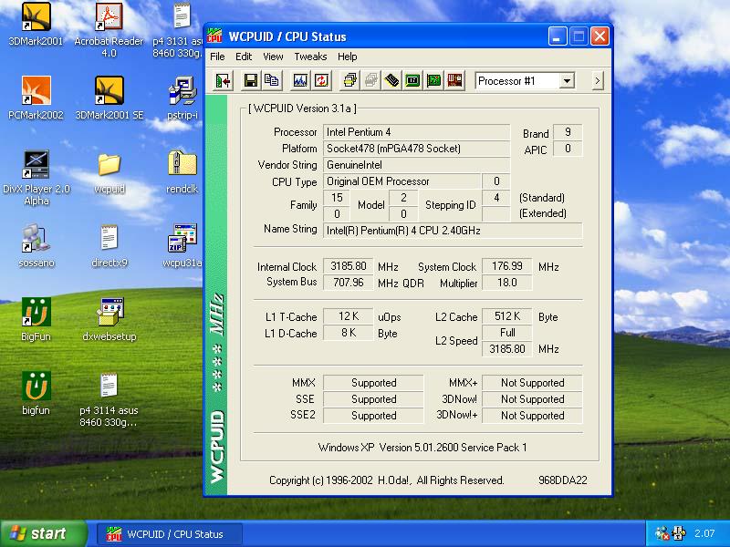Open the blue waveform graph toolbar icon
Viewport: 730px width, 547px height.
tap(300, 81)
